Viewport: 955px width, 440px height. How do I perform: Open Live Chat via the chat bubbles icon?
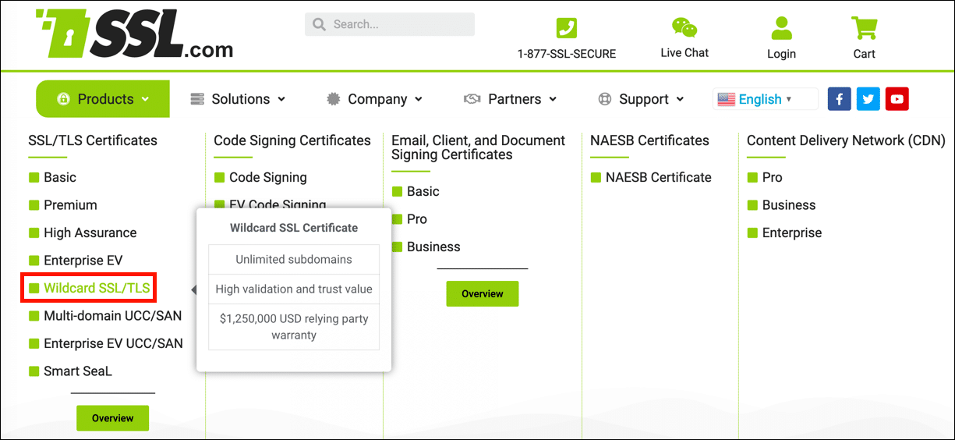click(x=684, y=28)
